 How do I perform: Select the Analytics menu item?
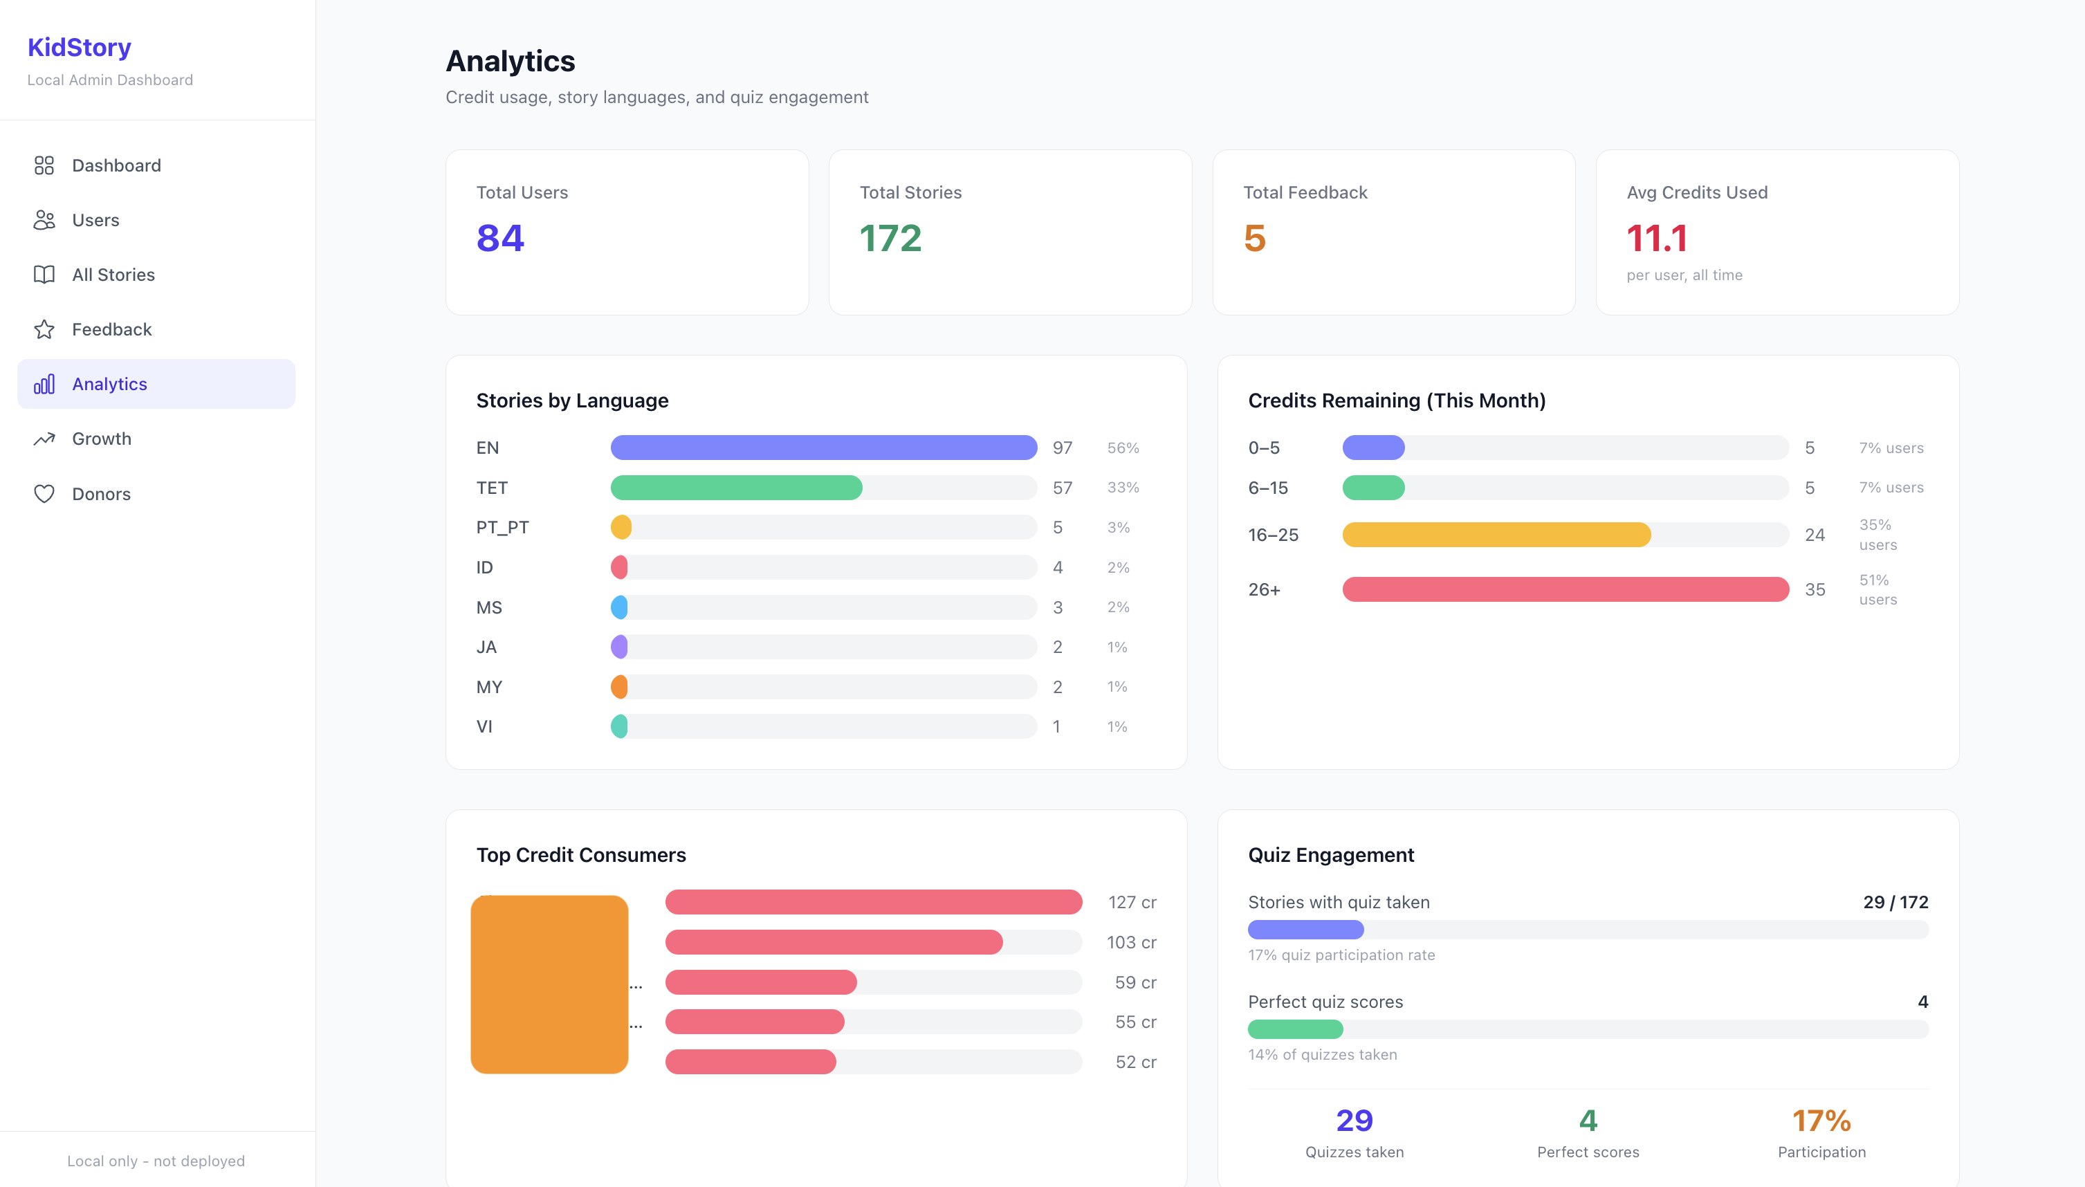point(156,384)
